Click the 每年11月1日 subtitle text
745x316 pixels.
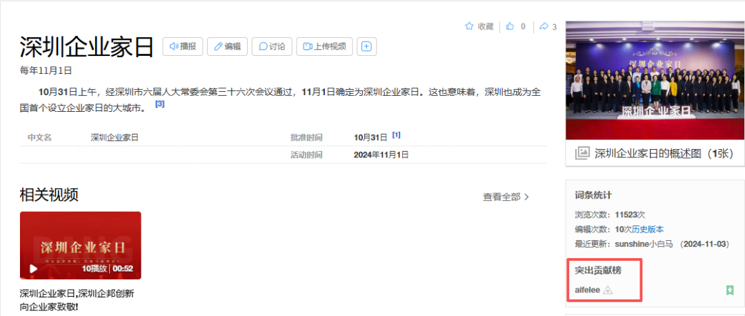(46, 71)
